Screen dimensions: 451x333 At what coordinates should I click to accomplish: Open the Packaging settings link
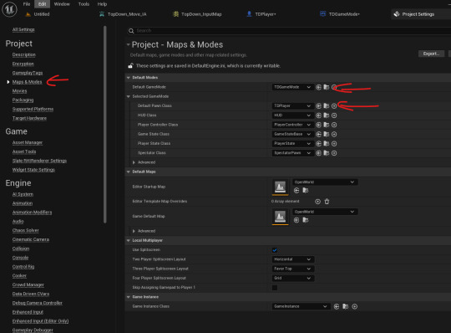pyautogui.click(x=23, y=100)
